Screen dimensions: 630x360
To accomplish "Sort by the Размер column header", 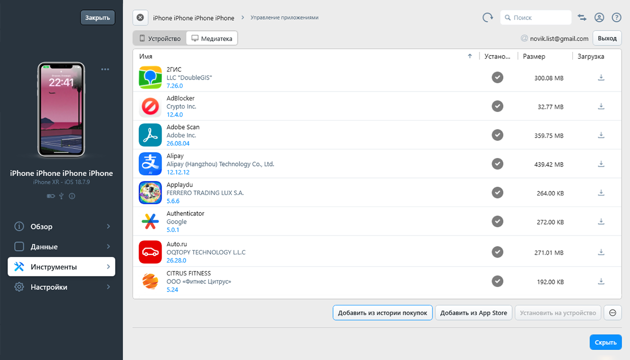I will pyautogui.click(x=534, y=56).
